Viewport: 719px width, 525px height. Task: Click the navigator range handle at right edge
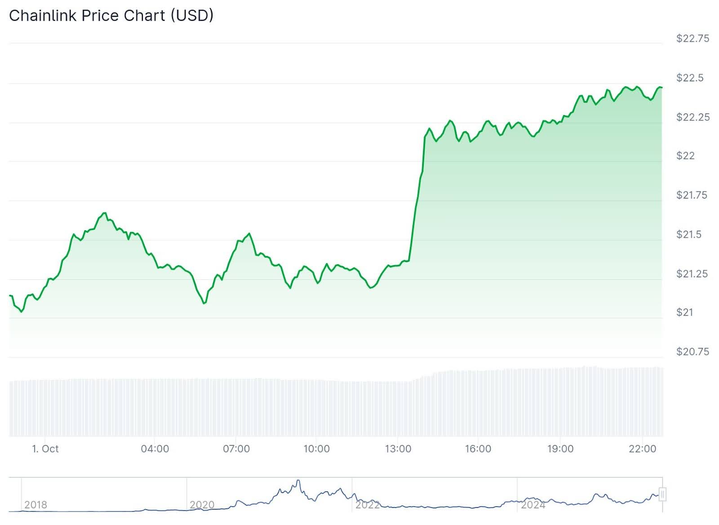coord(662,494)
